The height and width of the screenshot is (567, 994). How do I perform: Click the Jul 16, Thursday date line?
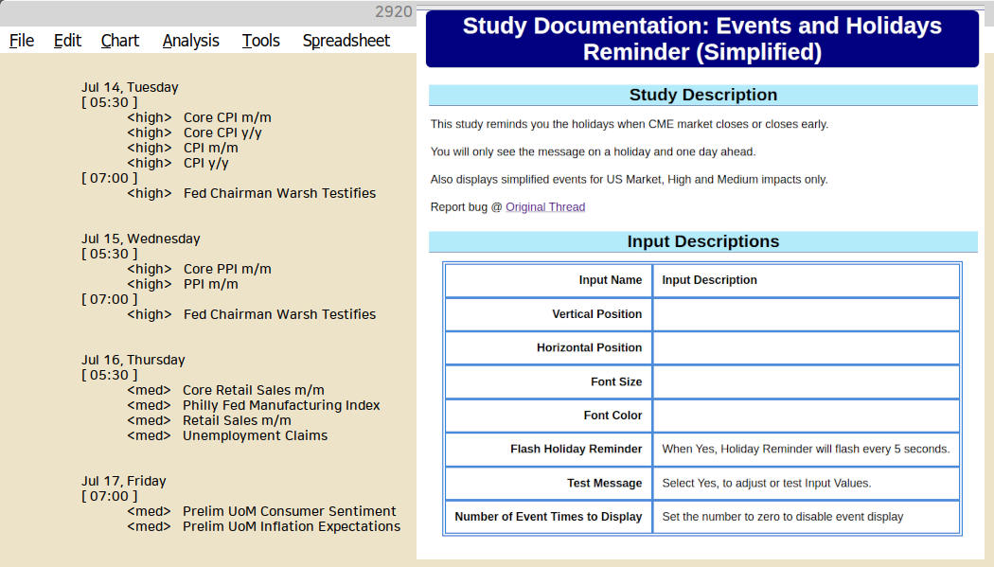133,360
